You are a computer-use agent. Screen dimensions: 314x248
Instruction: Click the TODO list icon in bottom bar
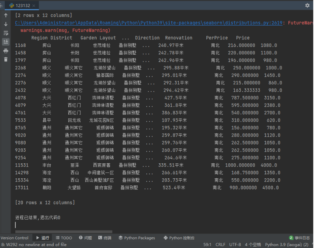pyautogui.click(x=58, y=238)
